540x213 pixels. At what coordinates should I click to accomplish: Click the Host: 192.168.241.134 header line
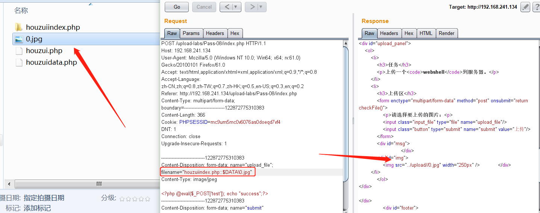[186, 50]
